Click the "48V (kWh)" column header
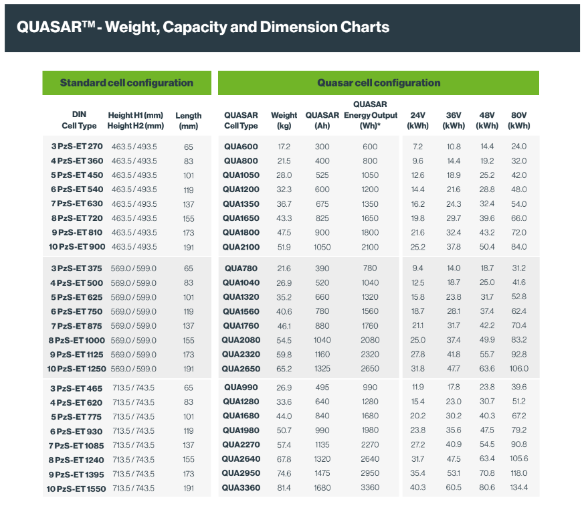Viewport: 586px width, 506px height. click(487, 120)
